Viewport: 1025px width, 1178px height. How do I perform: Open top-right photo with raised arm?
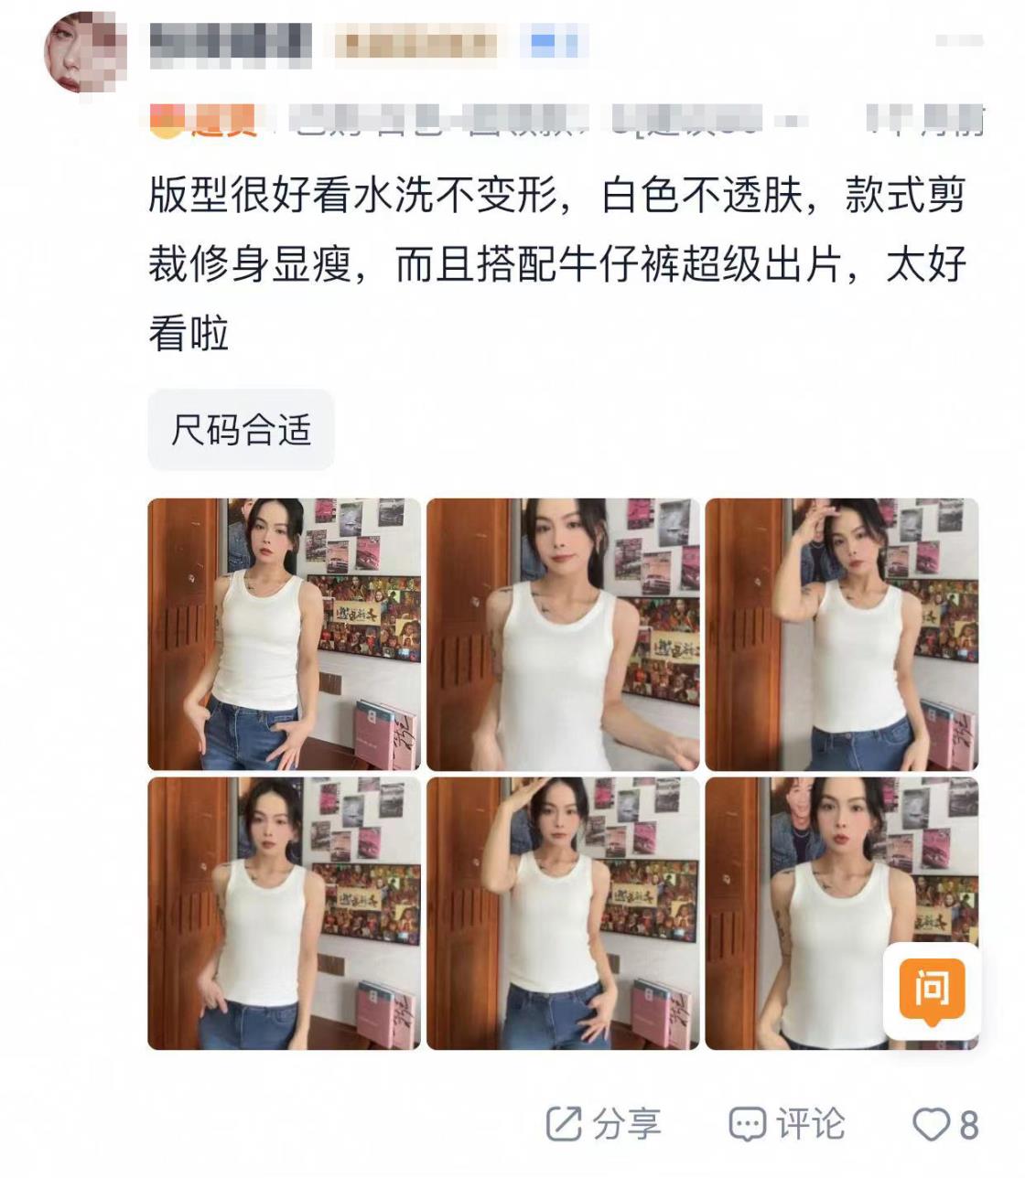842,635
